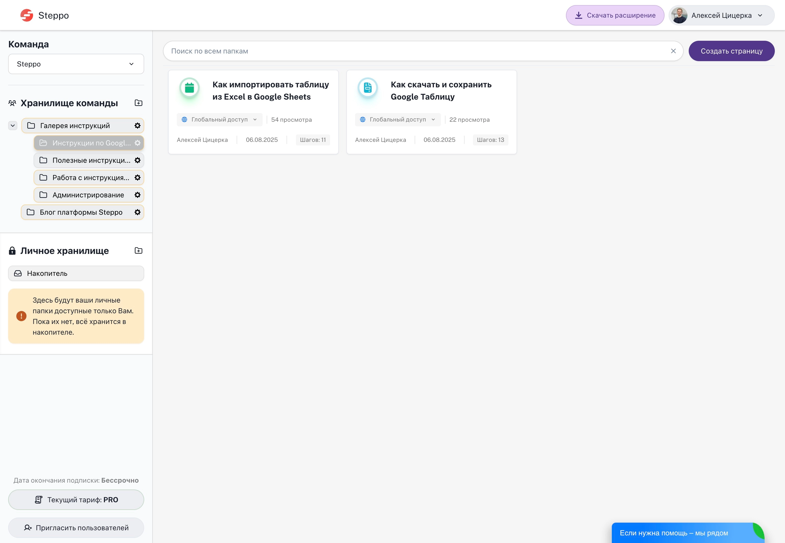Image resolution: width=785 pixels, height=543 pixels.
Task: Click the Steppo logo icon
Action: click(26, 15)
